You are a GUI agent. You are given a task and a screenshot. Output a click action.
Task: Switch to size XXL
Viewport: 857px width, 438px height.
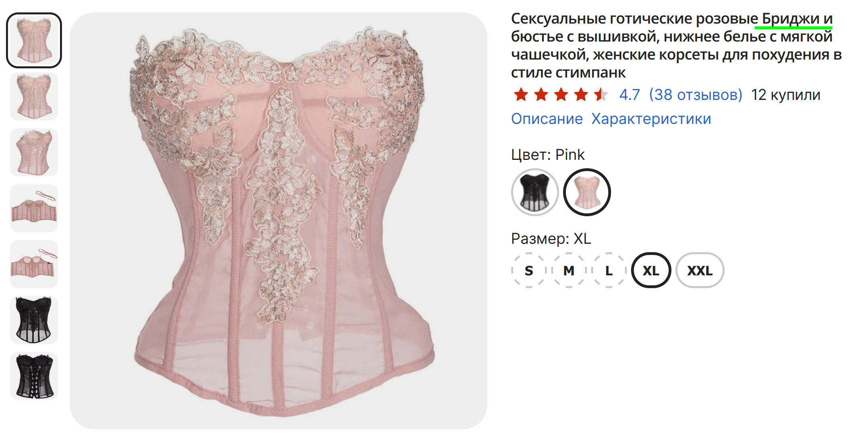(700, 271)
